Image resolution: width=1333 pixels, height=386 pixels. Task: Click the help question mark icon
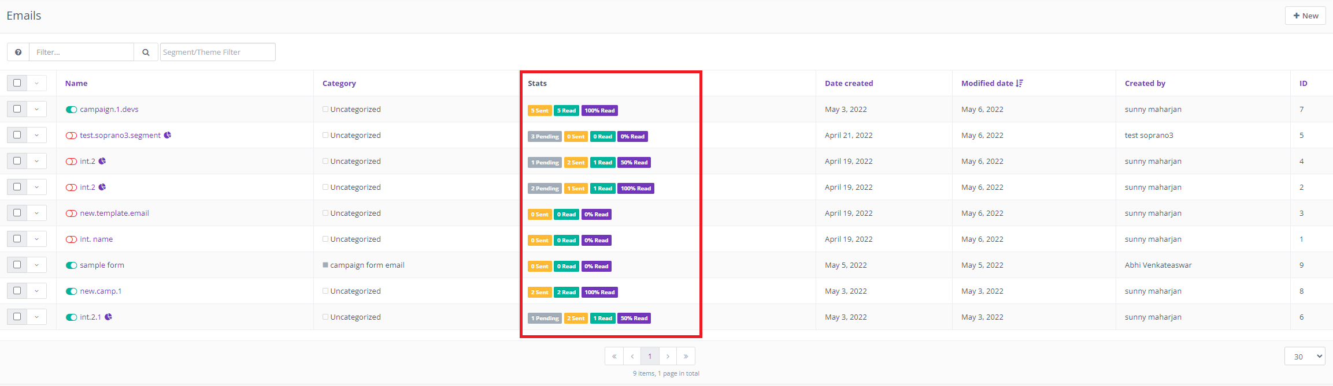point(18,52)
